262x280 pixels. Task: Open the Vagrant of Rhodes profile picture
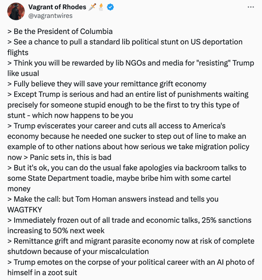tap(16, 11)
